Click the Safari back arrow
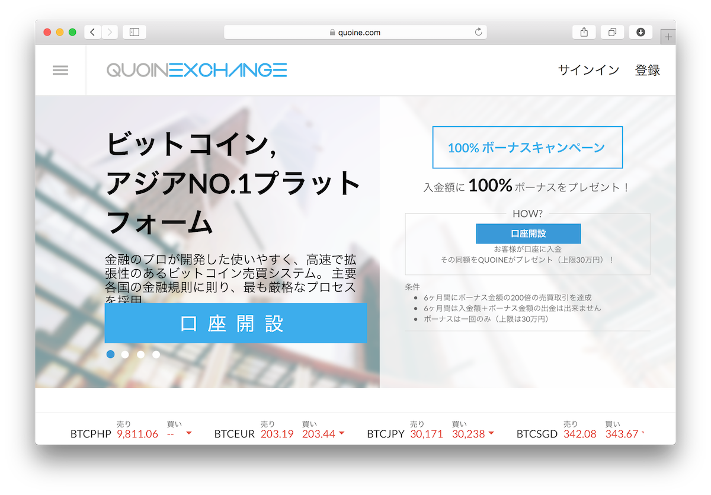This screenshot has height=495, width=711. 93,32
